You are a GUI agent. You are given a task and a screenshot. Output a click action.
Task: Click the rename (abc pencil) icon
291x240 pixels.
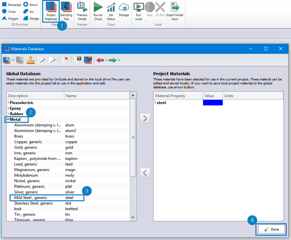point(41,60)
